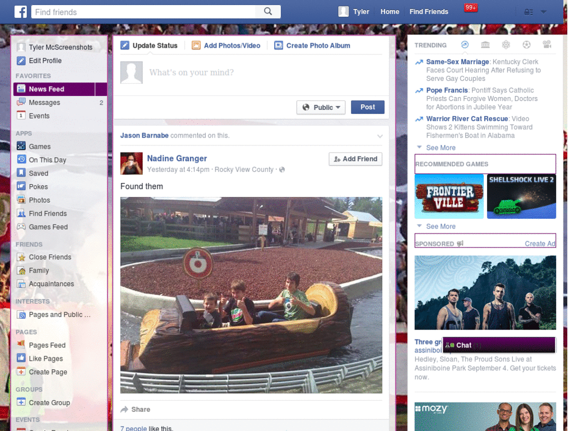Click the Create Page plus icon

coord(21,372)
